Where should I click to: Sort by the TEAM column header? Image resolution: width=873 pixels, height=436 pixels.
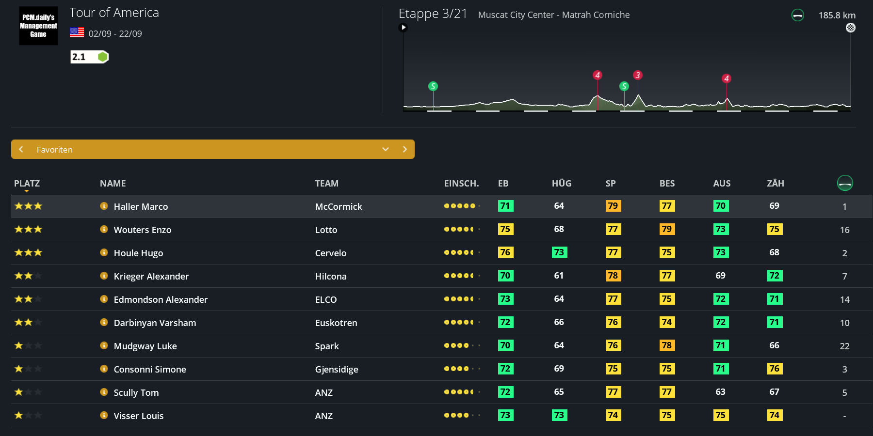coord(326,184)
